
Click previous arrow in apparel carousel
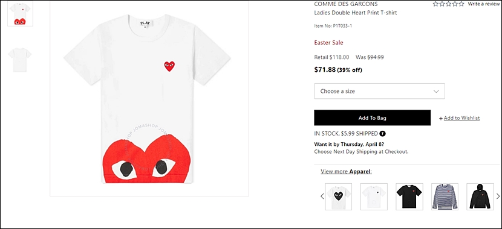click(x=322, y=196)
